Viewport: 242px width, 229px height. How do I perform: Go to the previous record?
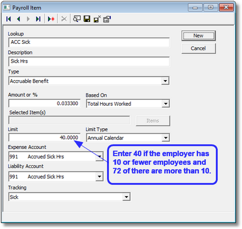coord(18,19)
